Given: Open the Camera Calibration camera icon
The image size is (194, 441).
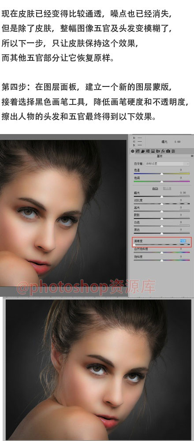Looking at the screenshot, I should pyautogui.click(x=168, y=151).
